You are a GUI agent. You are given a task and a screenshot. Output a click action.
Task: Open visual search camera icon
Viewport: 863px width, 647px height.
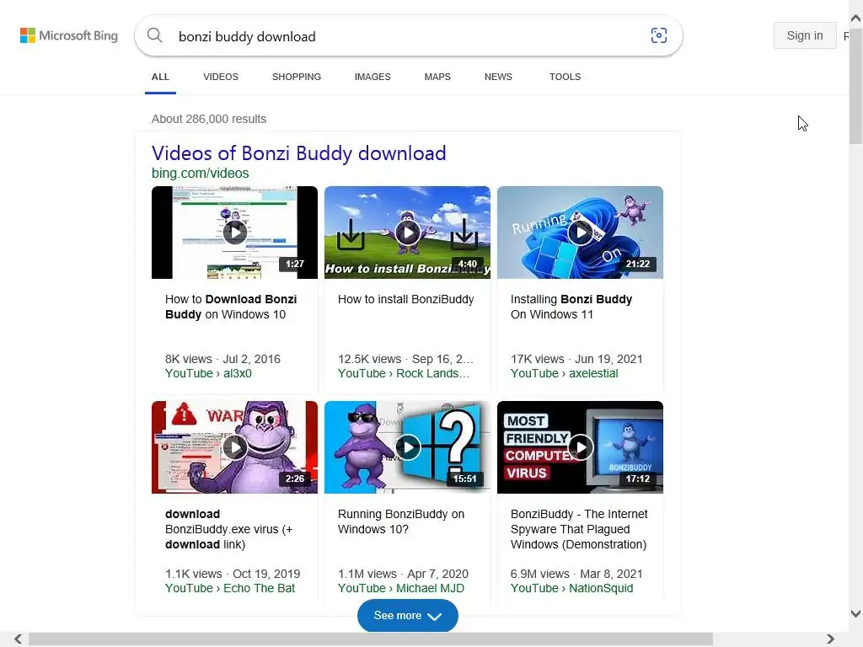point(659,35)
